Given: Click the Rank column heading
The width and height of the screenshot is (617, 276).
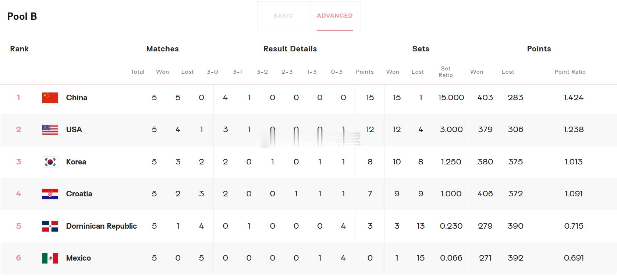Looking at the screenshot, I should tap(19, 49).
